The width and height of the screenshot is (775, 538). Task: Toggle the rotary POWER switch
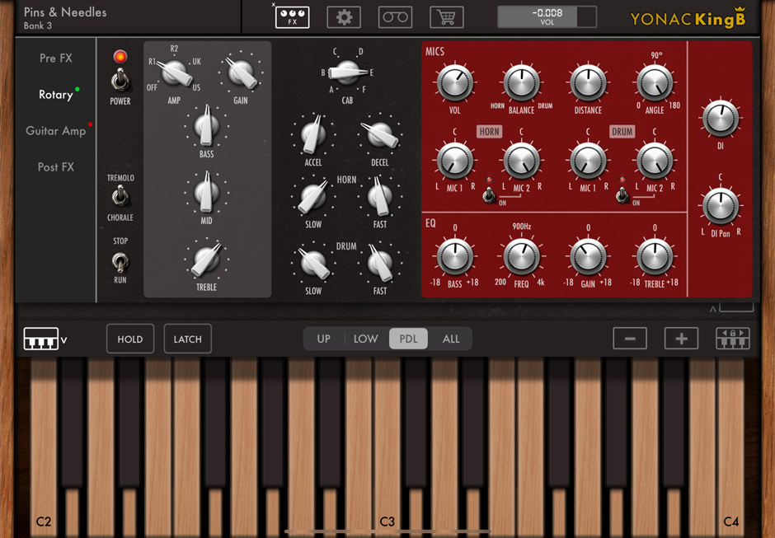point(120,80)
